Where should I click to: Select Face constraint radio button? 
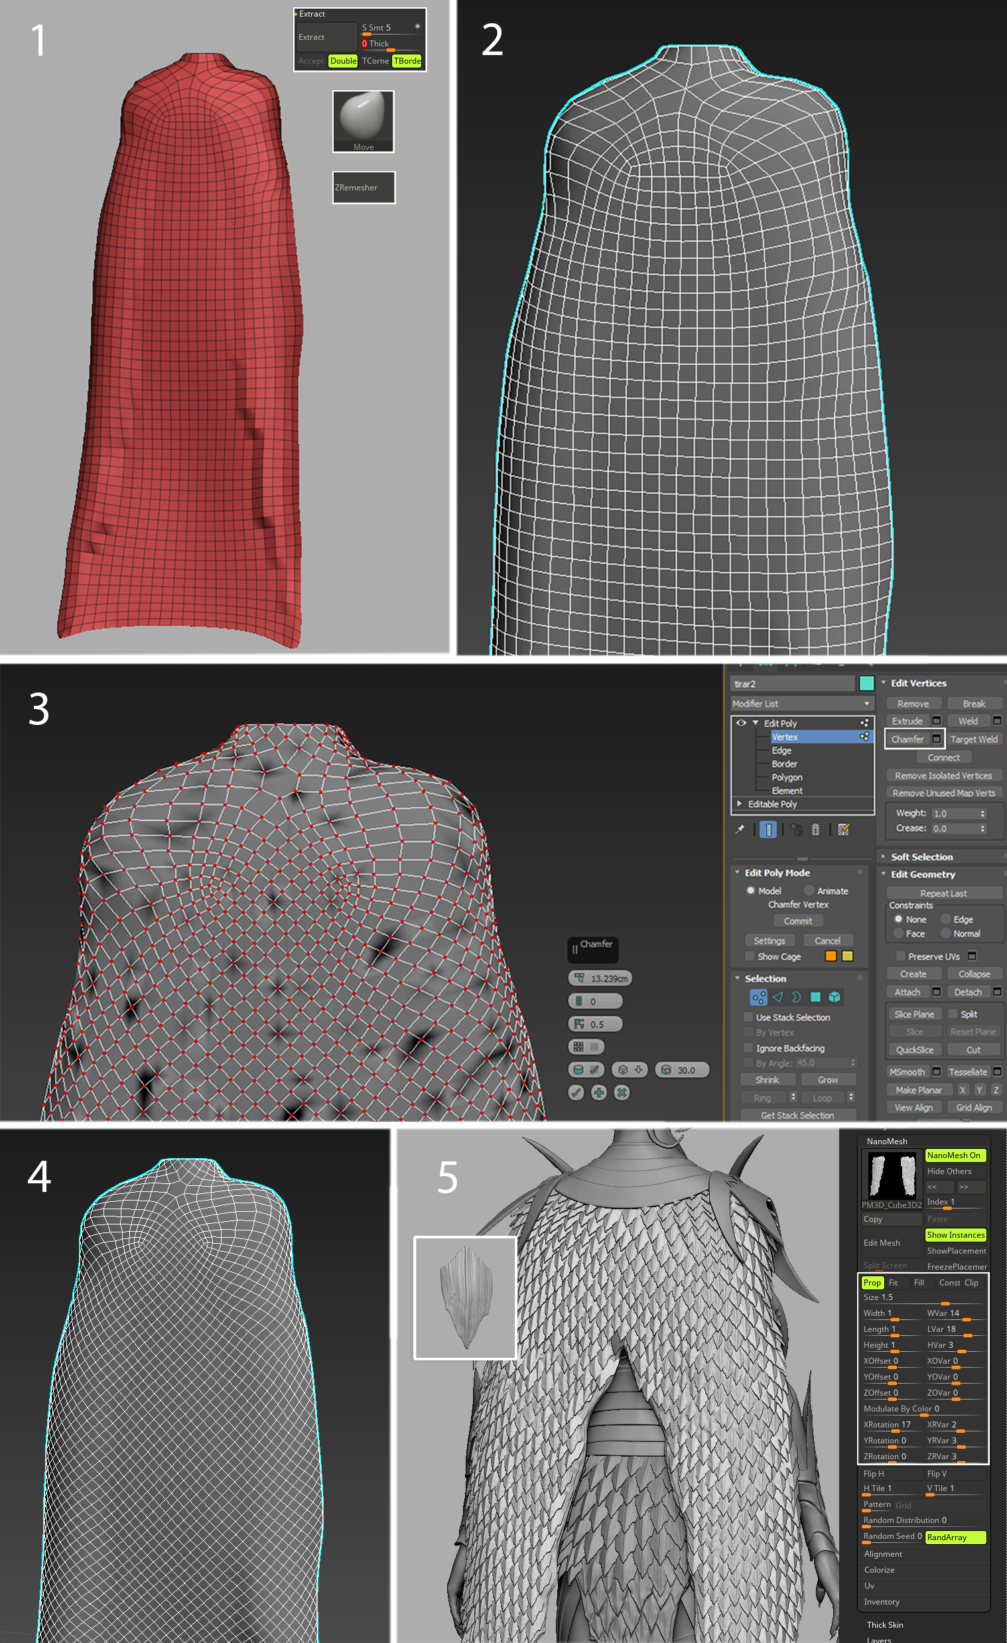[x=899, y=933]
